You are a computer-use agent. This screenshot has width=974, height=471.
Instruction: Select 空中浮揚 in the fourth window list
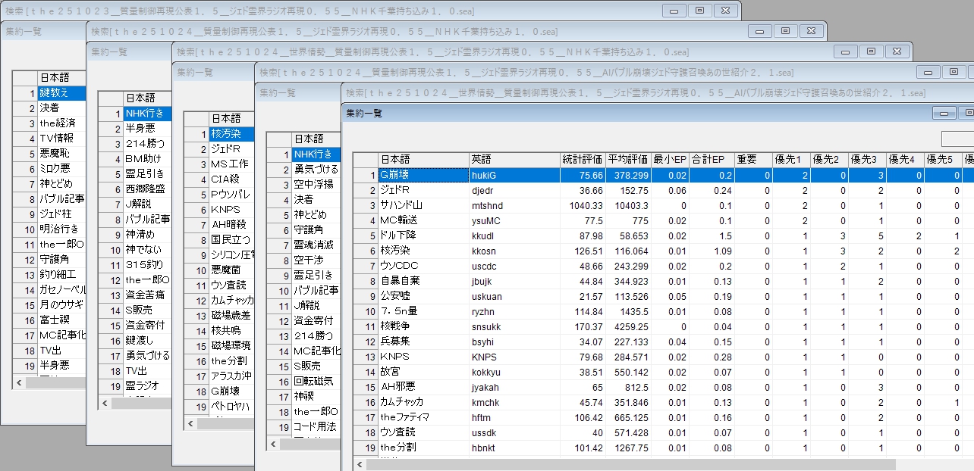click(315, 185)
